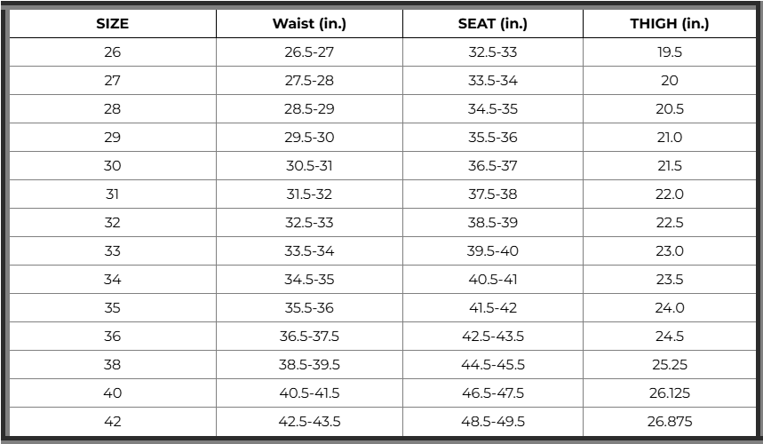Select seat value 34.5-35

coord(492,109)
